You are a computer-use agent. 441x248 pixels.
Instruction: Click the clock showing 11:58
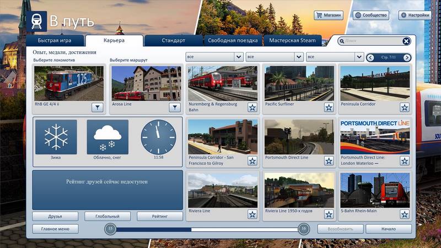(159, 137)
